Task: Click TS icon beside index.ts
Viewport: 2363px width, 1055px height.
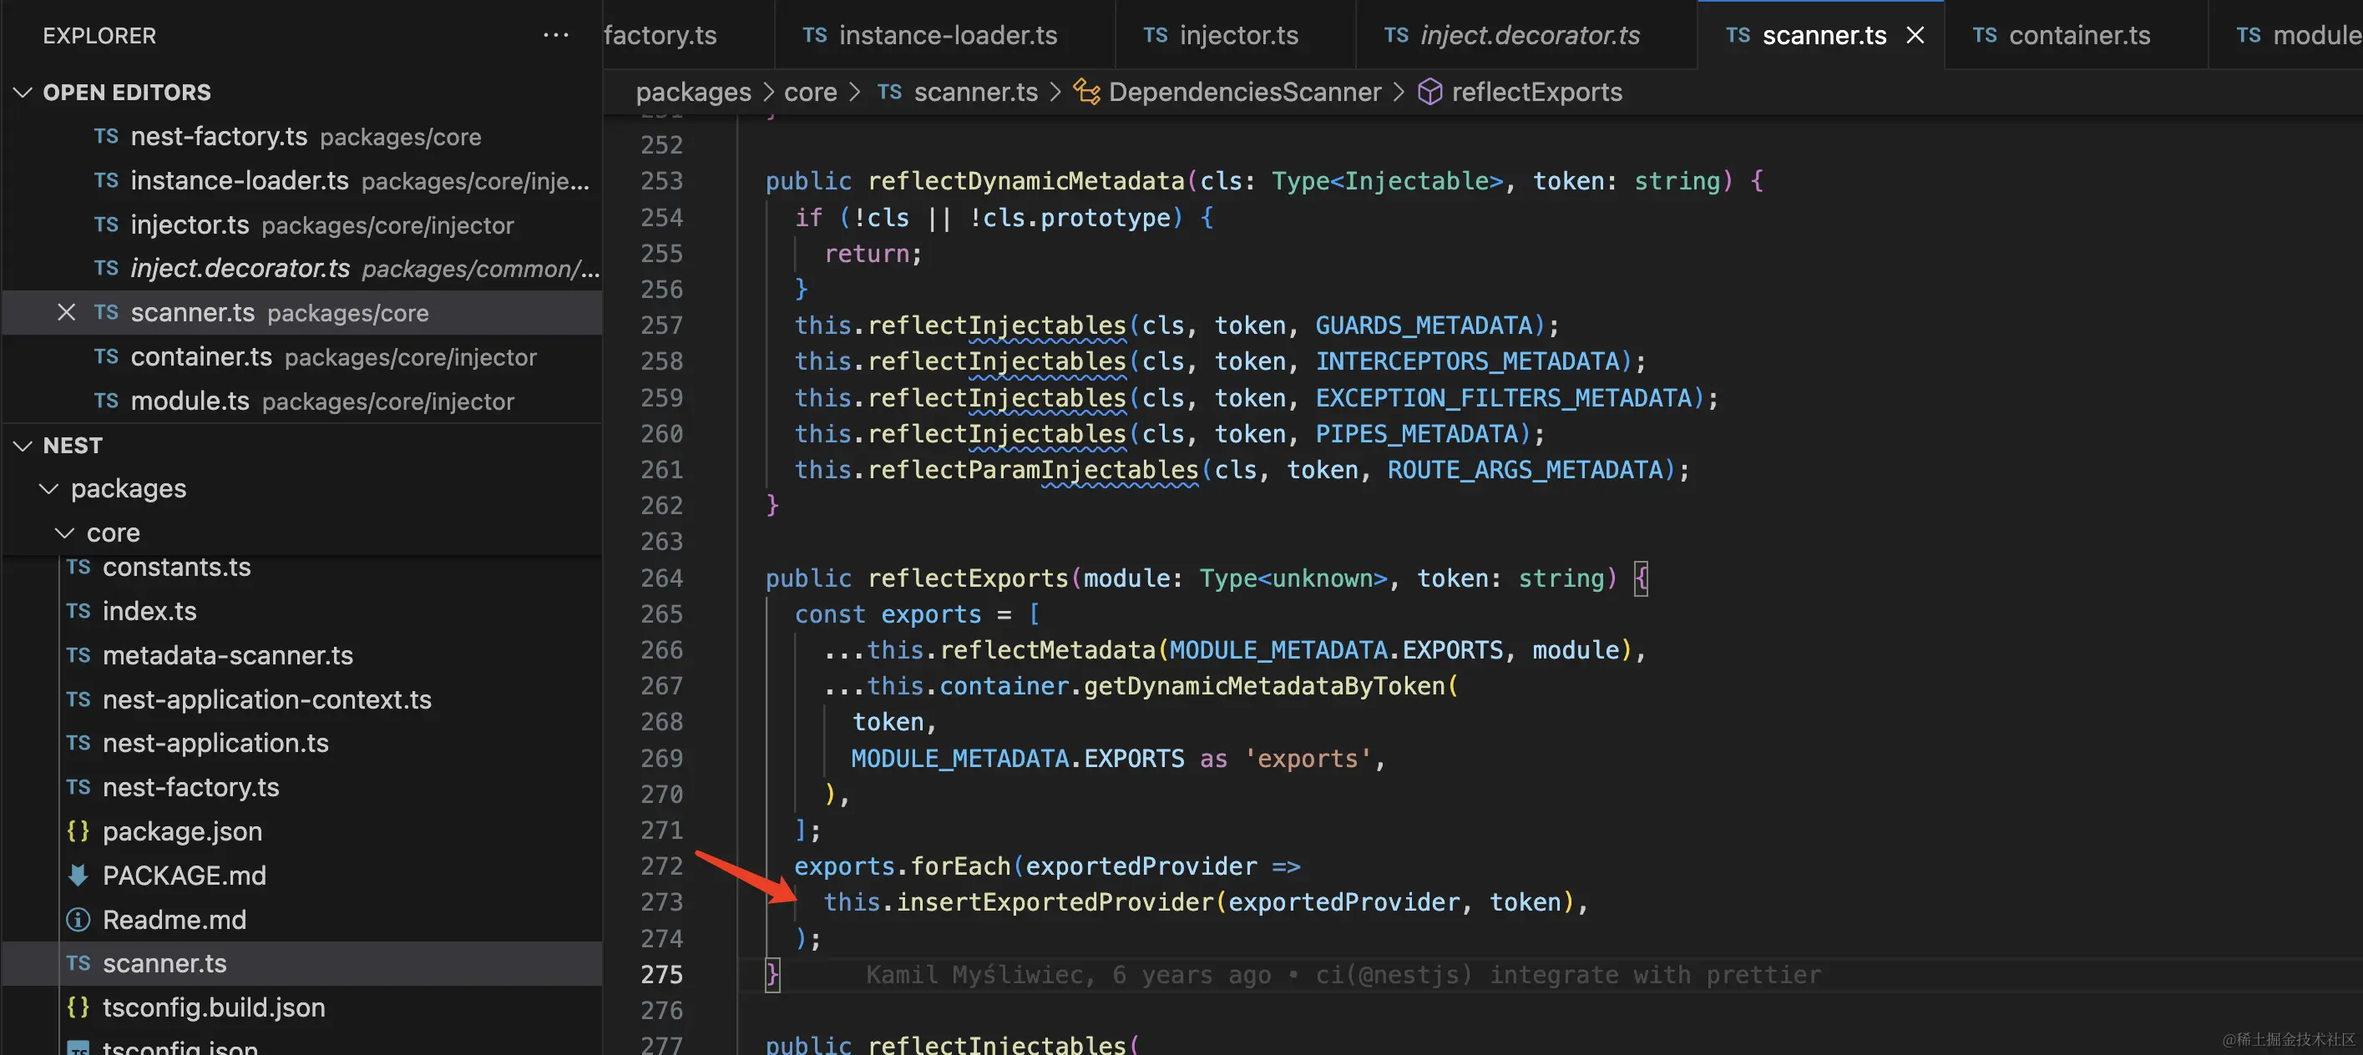Action: [x=78, y=611]
